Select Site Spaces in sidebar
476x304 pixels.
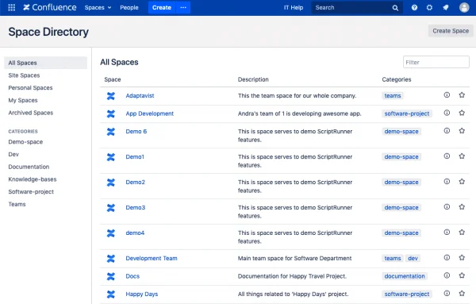pyautogui.click(x=24, y=75)
